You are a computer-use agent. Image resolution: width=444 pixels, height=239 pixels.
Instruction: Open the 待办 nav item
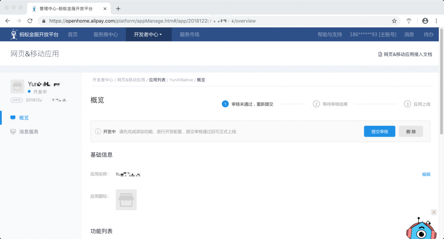(429, 34)
